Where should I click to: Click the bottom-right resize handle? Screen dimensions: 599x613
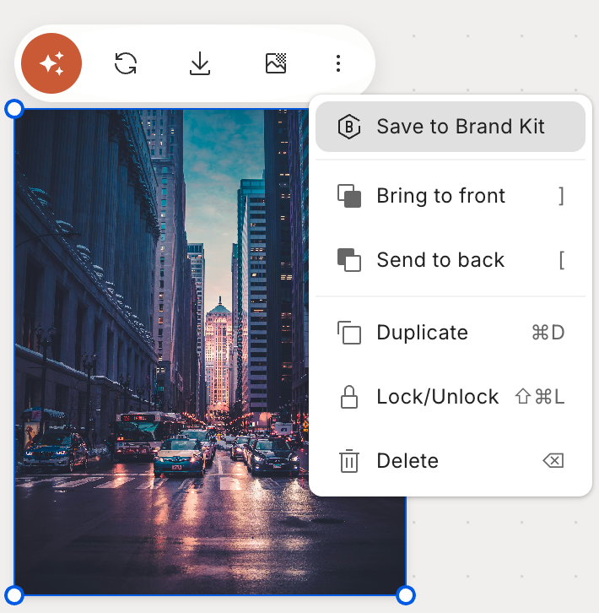[x=406, y=595]
